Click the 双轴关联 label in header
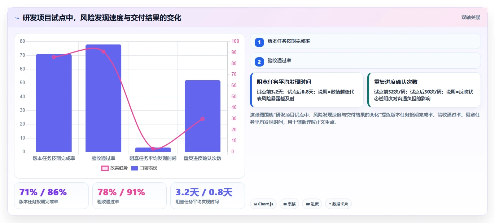This screenshot has width=495, height=223. [471, 17]
